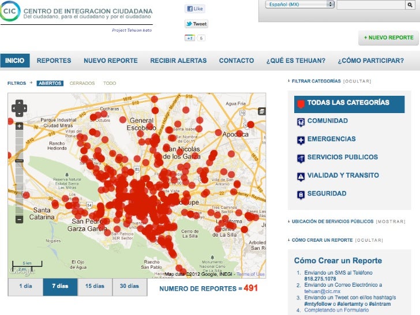Show reports from 7 días
This screenshot has width=420, height=315.
click(x=60, y=287)
